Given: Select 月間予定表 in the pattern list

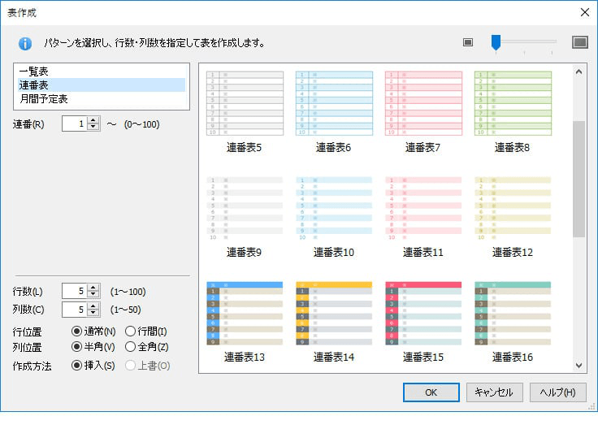Looking at the screenshot, I should click(x=44, y=98).
